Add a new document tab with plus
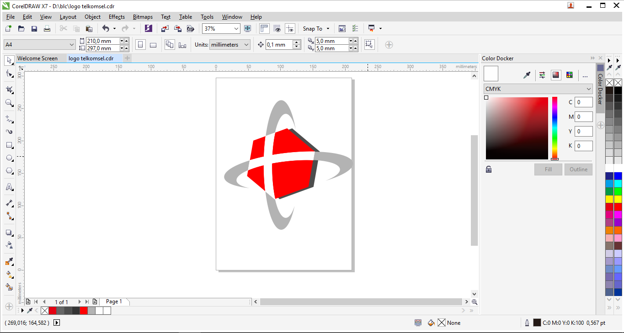Viewport: 624px width, 333px height. coord(128,58)
